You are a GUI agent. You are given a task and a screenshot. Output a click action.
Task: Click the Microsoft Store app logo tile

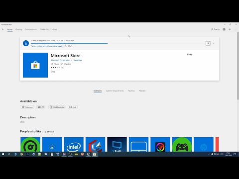click(x=35, y=65)
